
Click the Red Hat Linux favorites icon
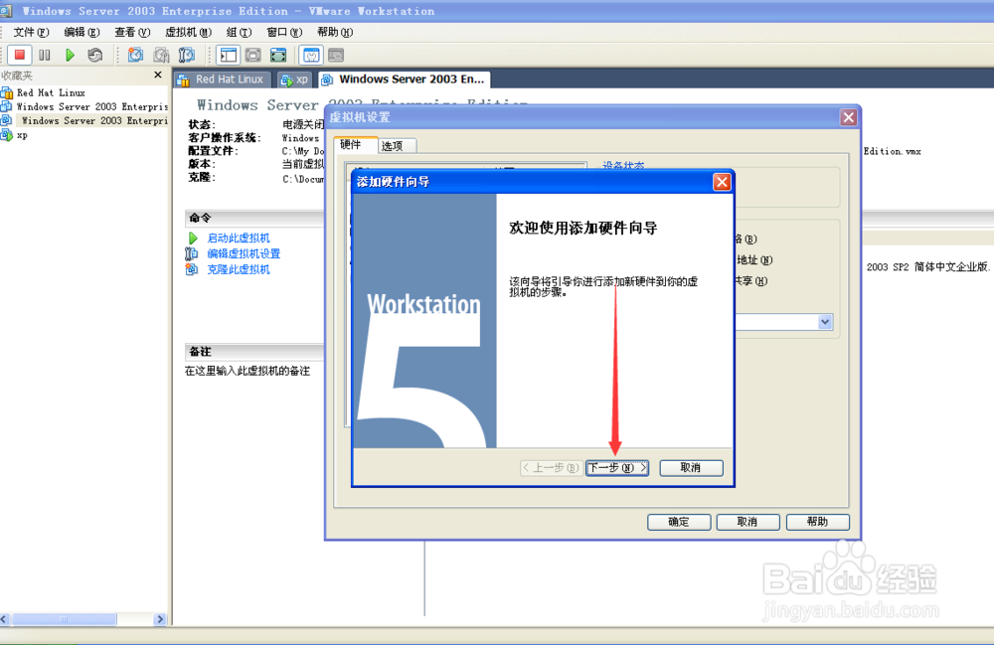(7, 92)
